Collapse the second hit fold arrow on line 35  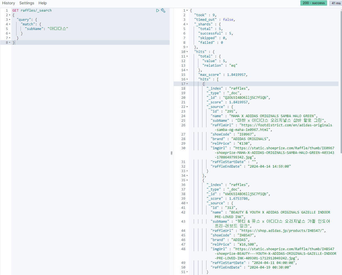[x=187, y=180]
